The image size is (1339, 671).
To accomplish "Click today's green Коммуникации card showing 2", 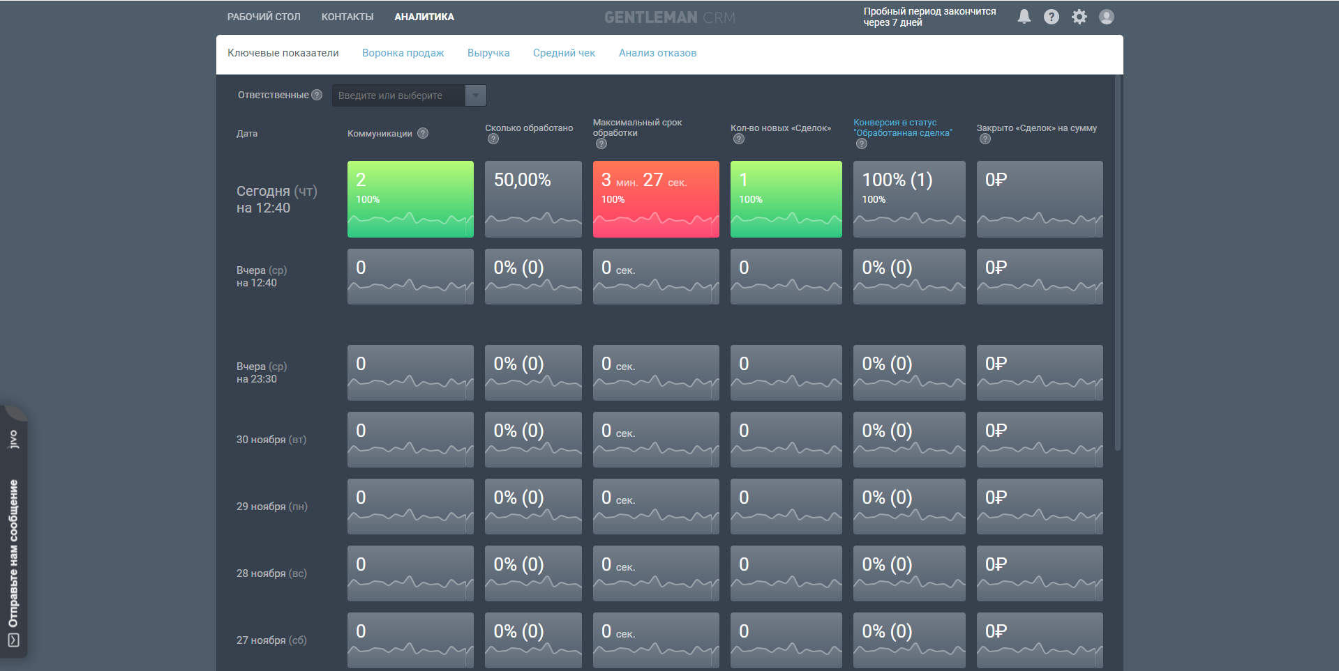I will (x=410, y=199).
